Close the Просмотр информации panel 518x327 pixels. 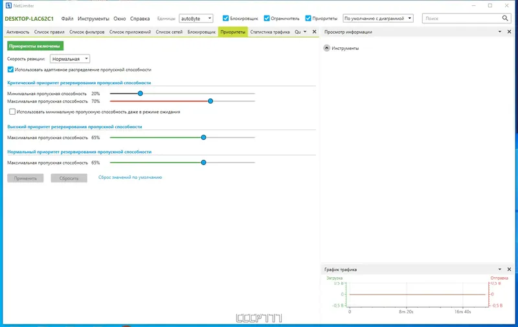coord(509,32)
